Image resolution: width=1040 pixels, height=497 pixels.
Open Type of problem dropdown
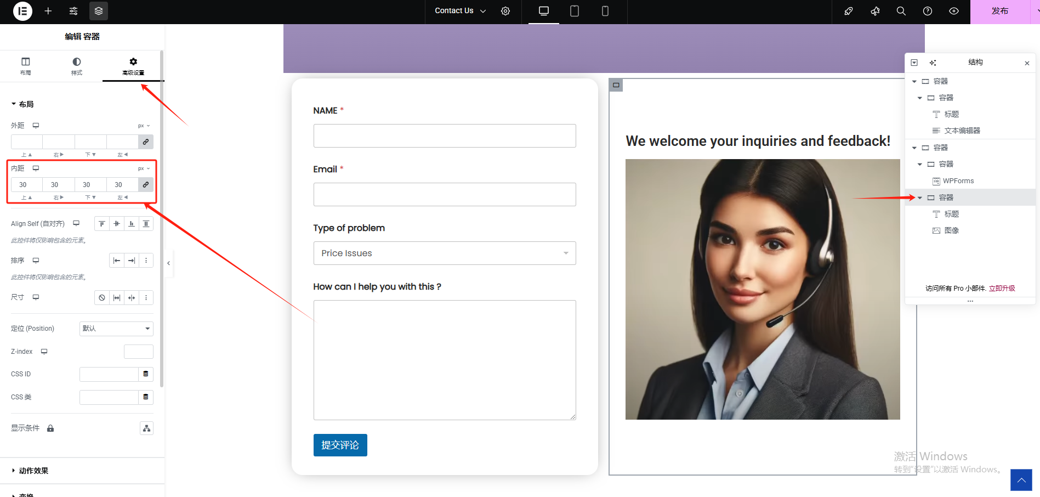click(x=444, y=253)
